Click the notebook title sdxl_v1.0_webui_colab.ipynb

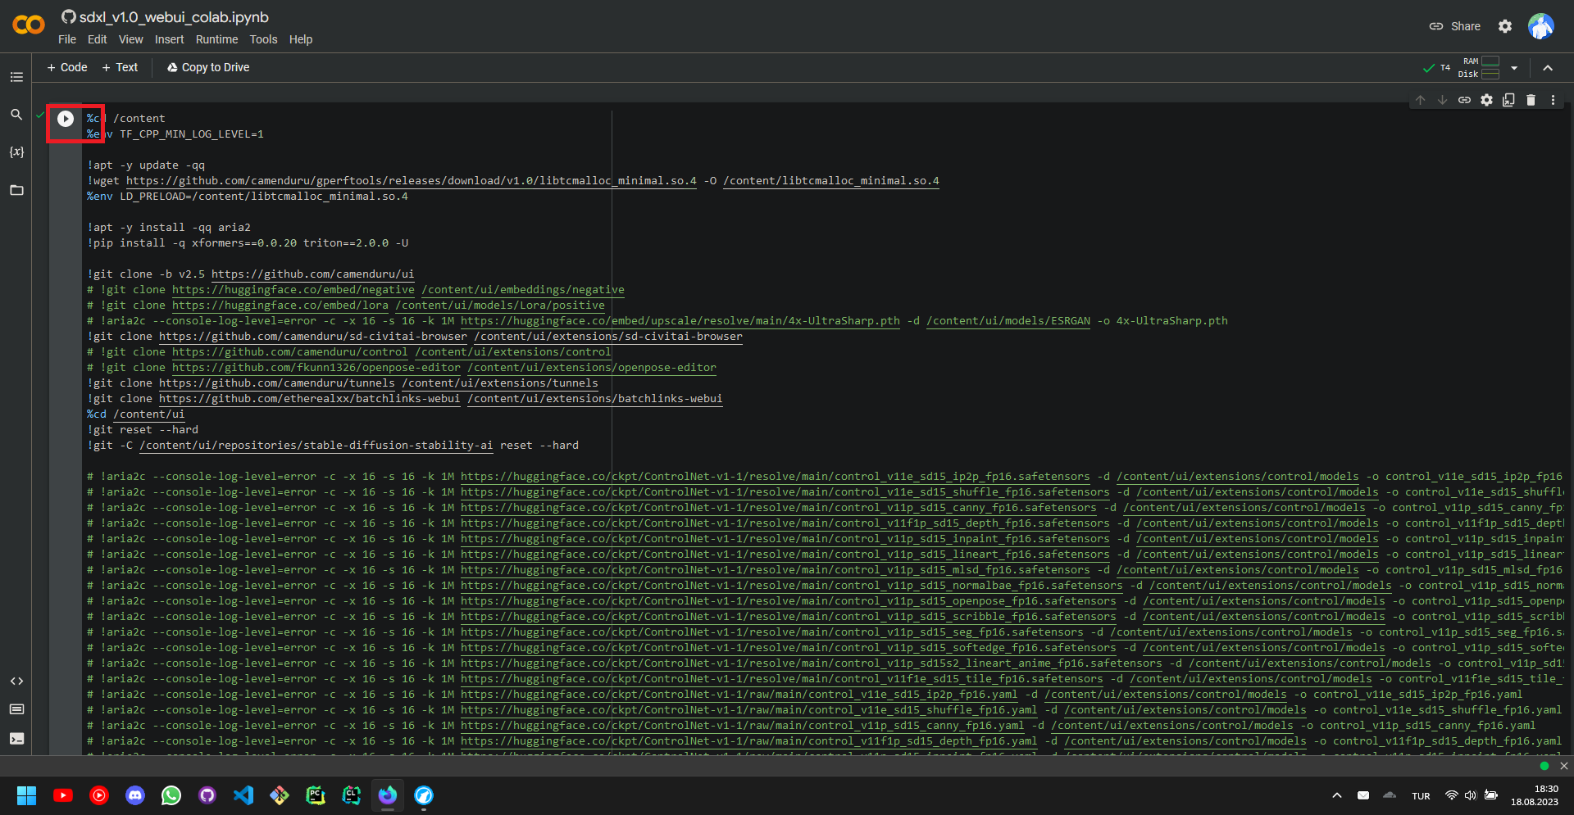pos(174,17)
